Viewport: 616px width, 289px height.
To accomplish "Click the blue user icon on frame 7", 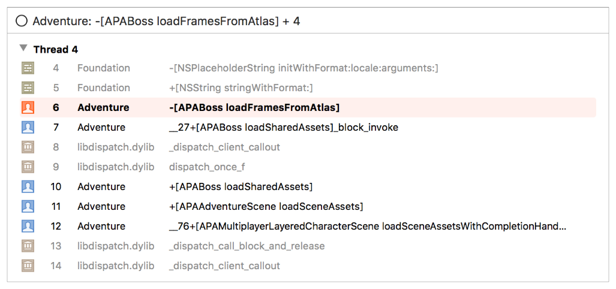I will click(x=28, y=128).
